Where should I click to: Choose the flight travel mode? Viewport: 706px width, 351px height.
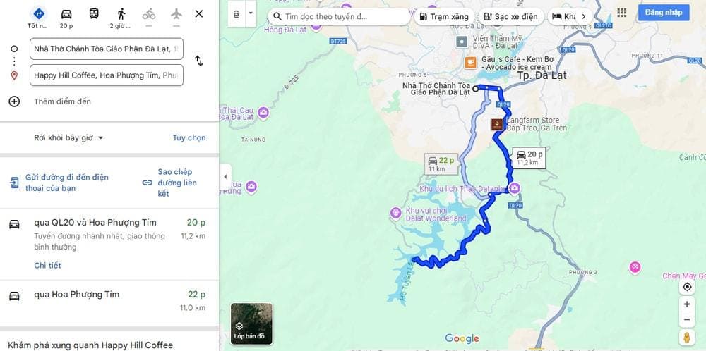(176, 14)
